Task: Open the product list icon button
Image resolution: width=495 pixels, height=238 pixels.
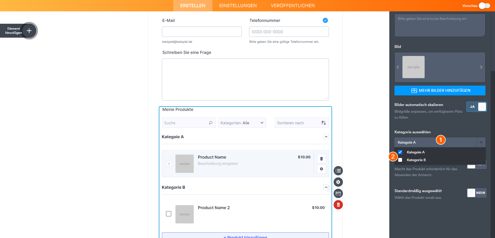Action: (338, 171)
